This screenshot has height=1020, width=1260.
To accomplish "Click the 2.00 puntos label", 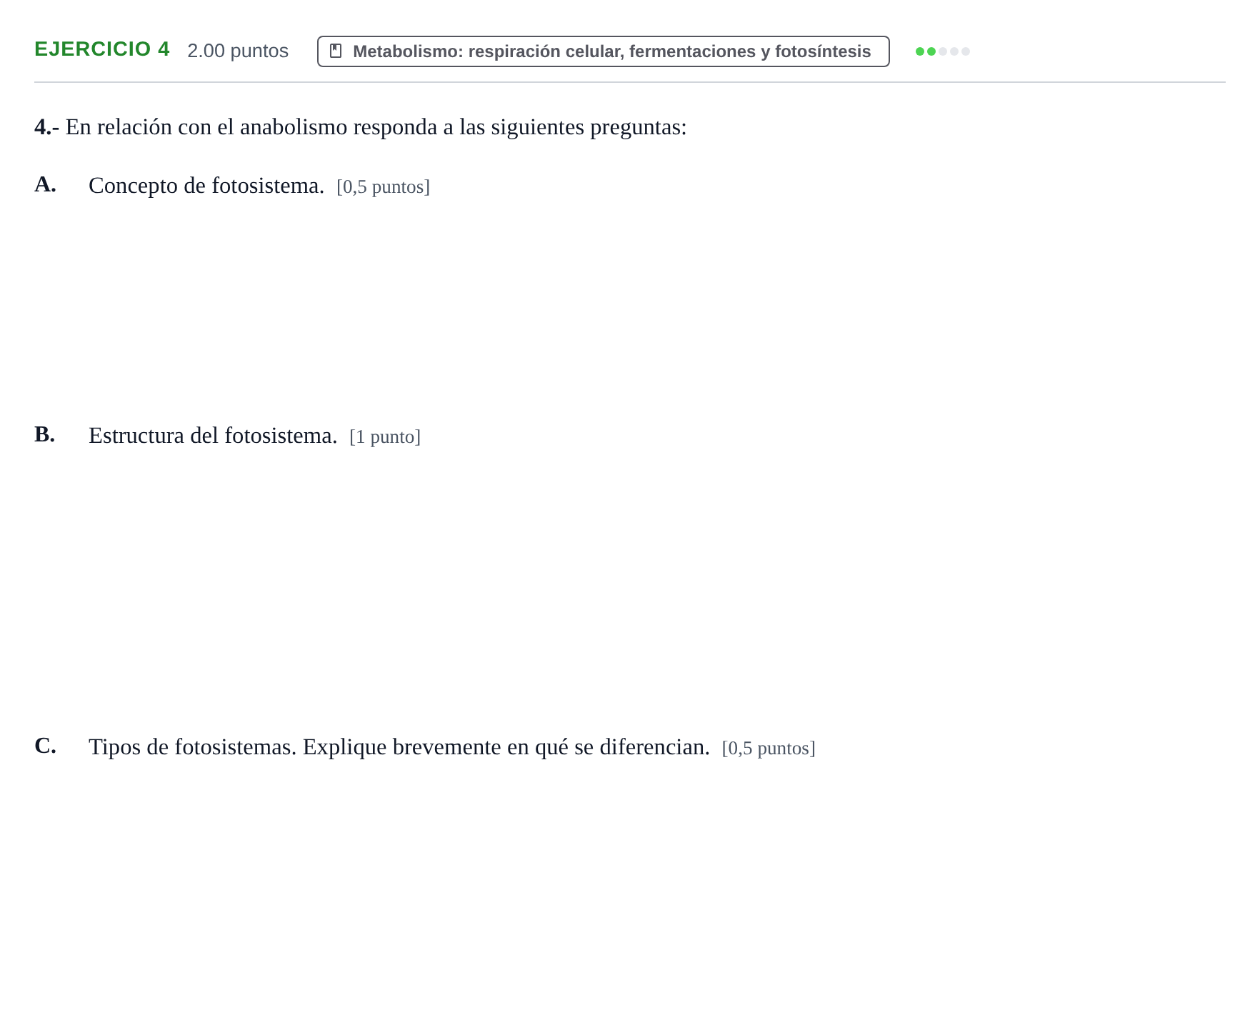I will pyautogui.click(x=238, y=51).
